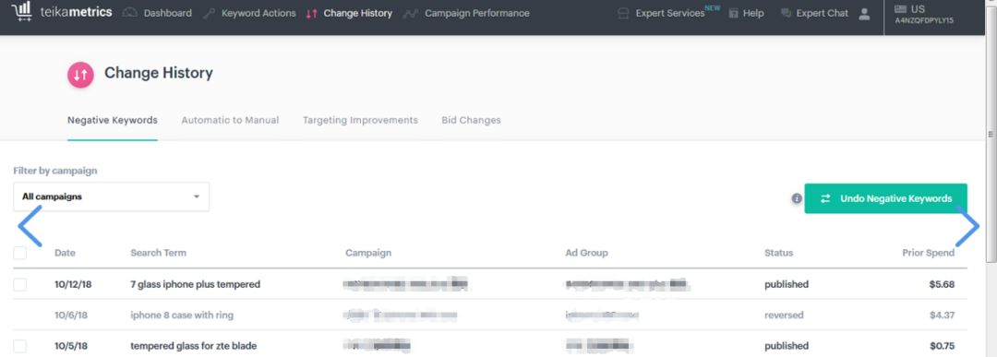This screenshot has height=357, width=997.
Task: Click the Campaign Performance chart icon
Action: pos(411,13)
